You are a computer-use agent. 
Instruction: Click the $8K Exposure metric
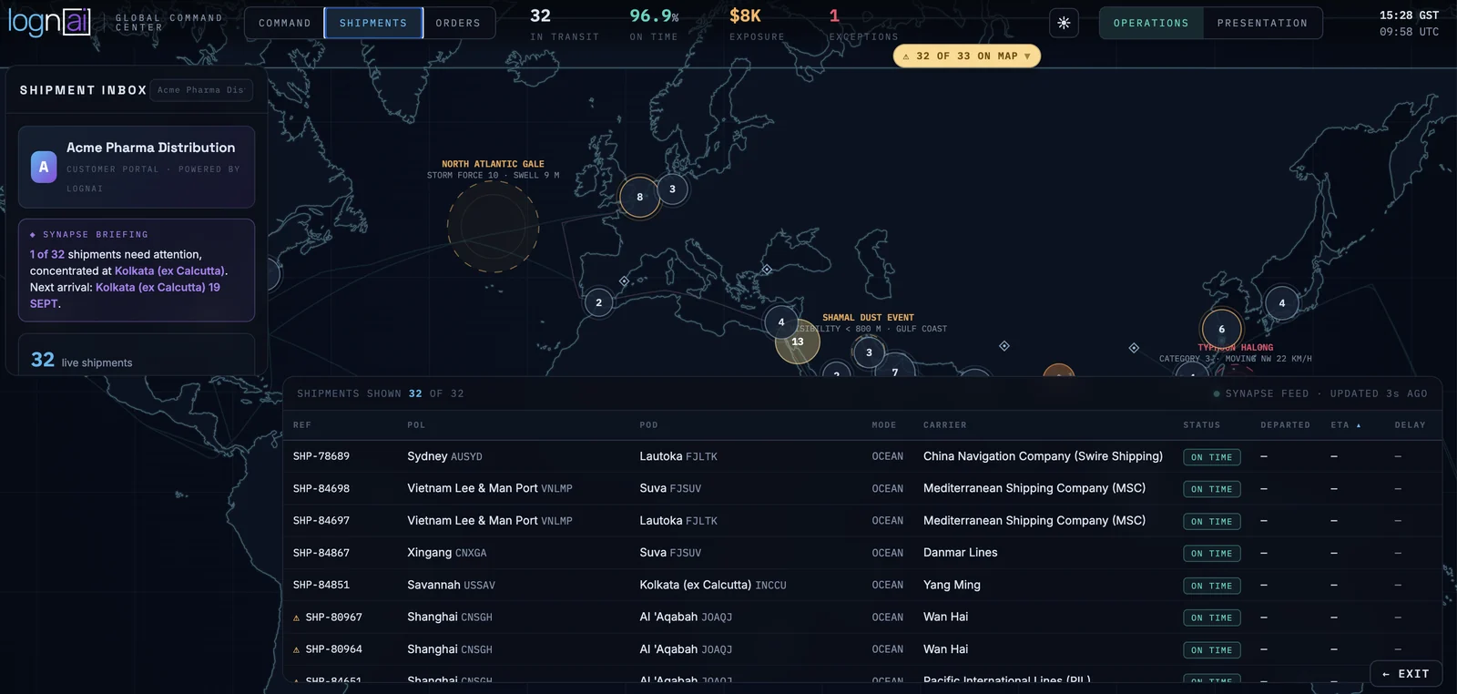[x=756, y=25]
